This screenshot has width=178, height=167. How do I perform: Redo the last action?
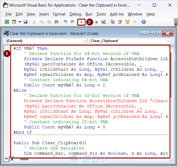coord(72,22)
